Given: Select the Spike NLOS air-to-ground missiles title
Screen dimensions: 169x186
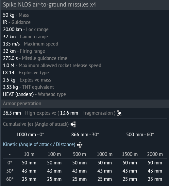Looking at the screenshot, I should pyautogui.click(x=49, y=5).
